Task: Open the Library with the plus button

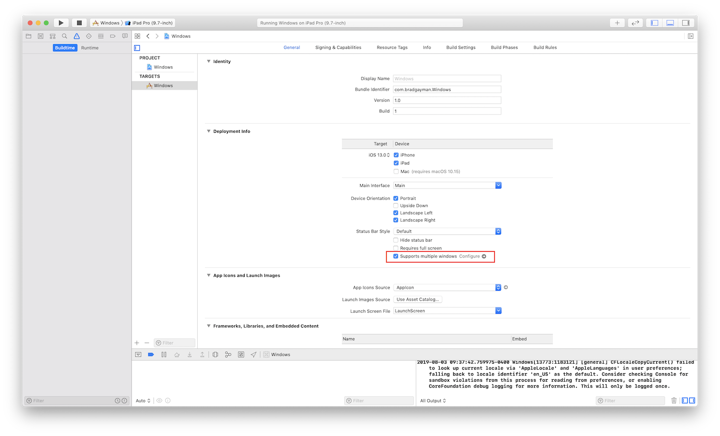Action: pyautogui.click(x=617, y=23)
